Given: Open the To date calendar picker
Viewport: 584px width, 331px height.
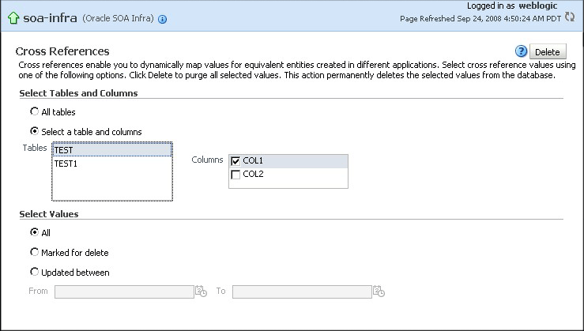Looking at the screenshot, I should pos(379,292).
